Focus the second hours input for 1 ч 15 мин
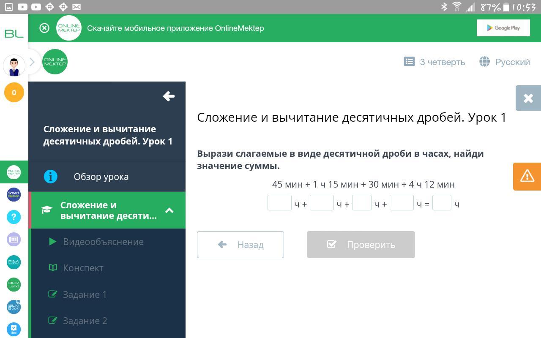541x338 pixels. point(322,203)
